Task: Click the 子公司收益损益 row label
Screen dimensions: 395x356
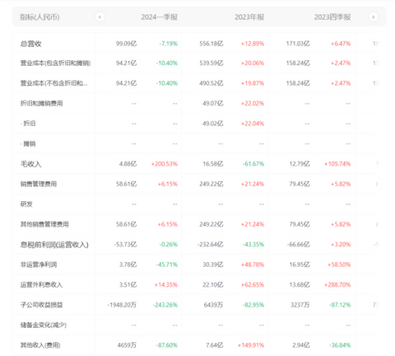Action: coord(41,305)
